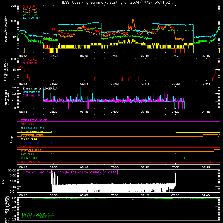Click the 1000 tick value on counts axis
This screenshot has width=223, height=223.
tap(12, 6)
